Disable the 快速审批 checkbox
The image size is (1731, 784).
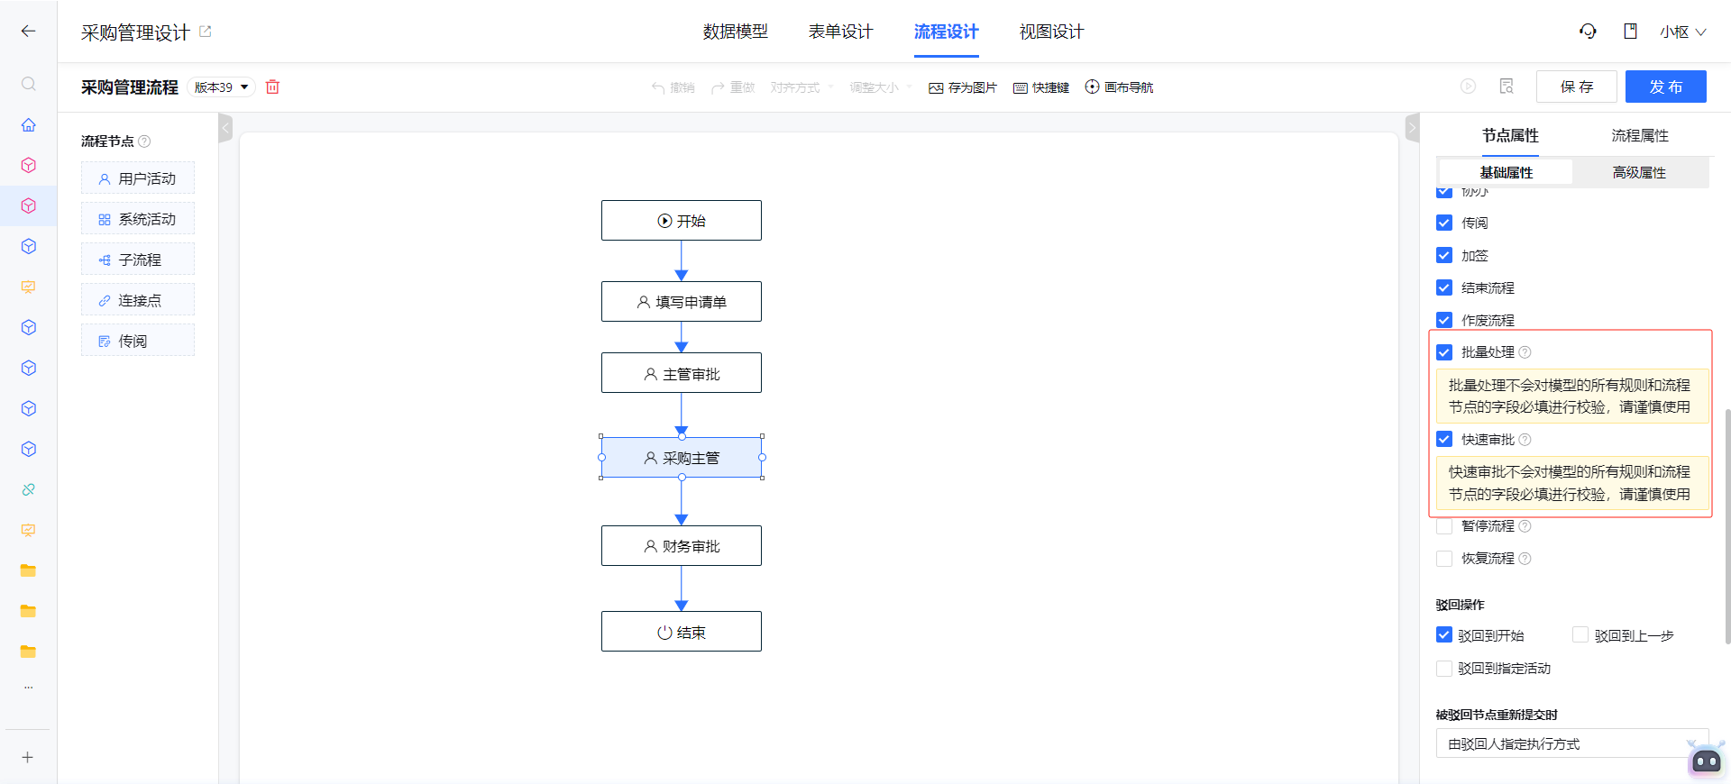[1444, 440]
